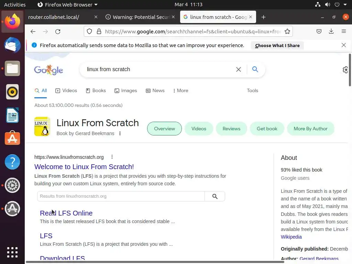Select the Images search tab
Viewport: 352px width, 264px height.
tap(126, 90)
